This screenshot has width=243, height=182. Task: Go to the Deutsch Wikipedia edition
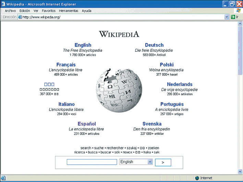click(154, 45)
